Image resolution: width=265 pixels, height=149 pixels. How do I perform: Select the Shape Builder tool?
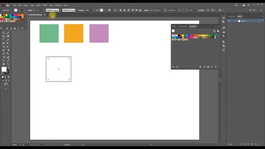pyautogui.click(x=4, y=47)
